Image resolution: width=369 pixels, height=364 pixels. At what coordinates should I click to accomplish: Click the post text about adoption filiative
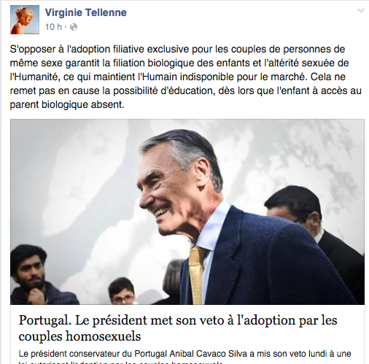click(186, 77)
